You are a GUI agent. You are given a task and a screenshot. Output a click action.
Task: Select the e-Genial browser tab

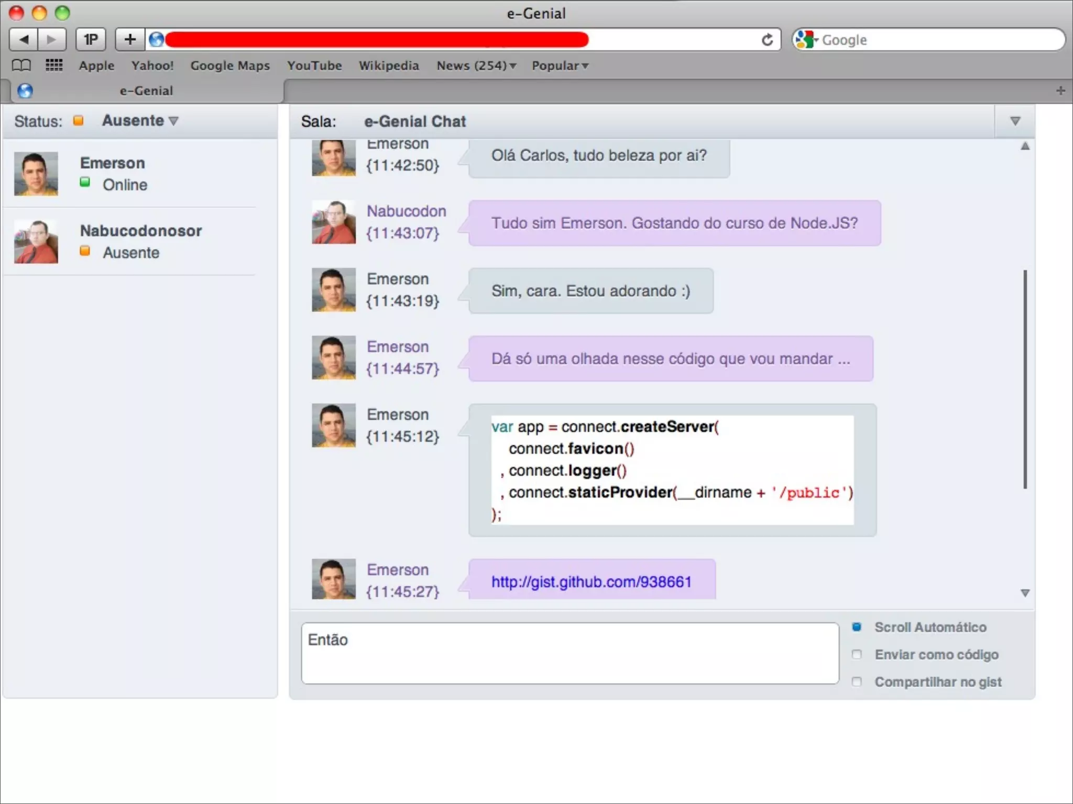click(x=146, y=91)
